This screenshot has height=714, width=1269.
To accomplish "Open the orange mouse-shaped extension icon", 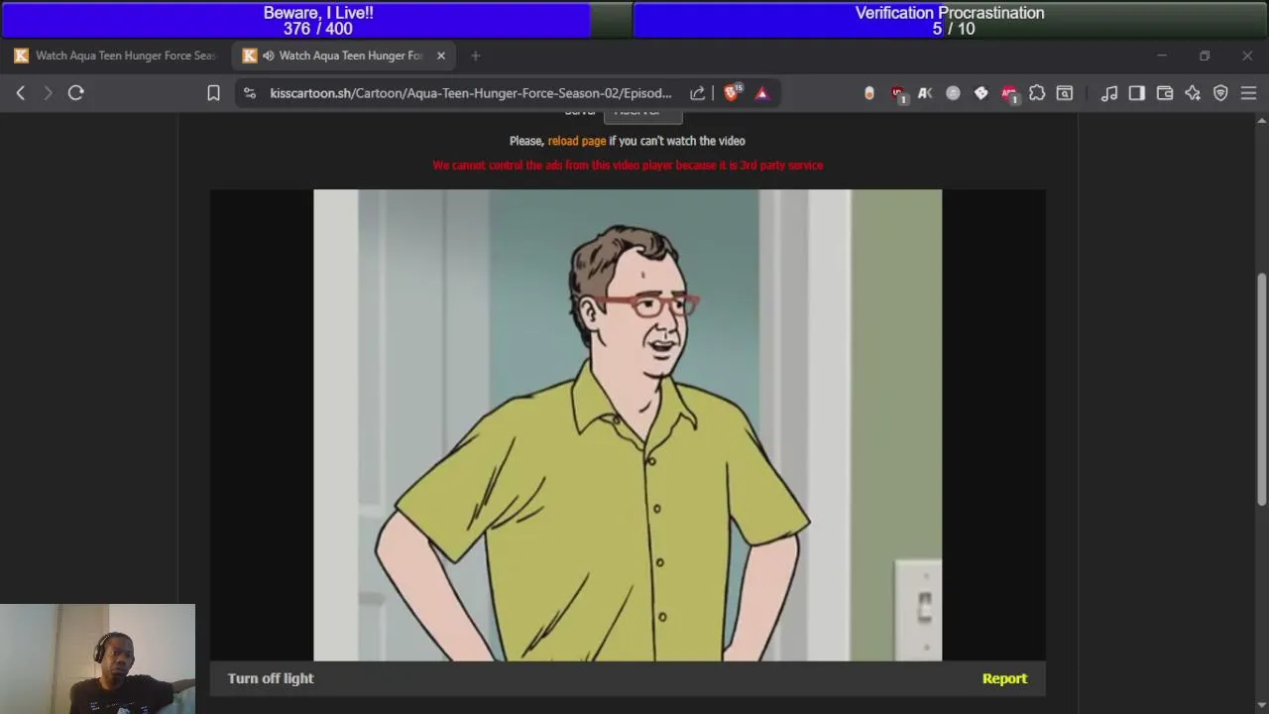I will [869, 93].
